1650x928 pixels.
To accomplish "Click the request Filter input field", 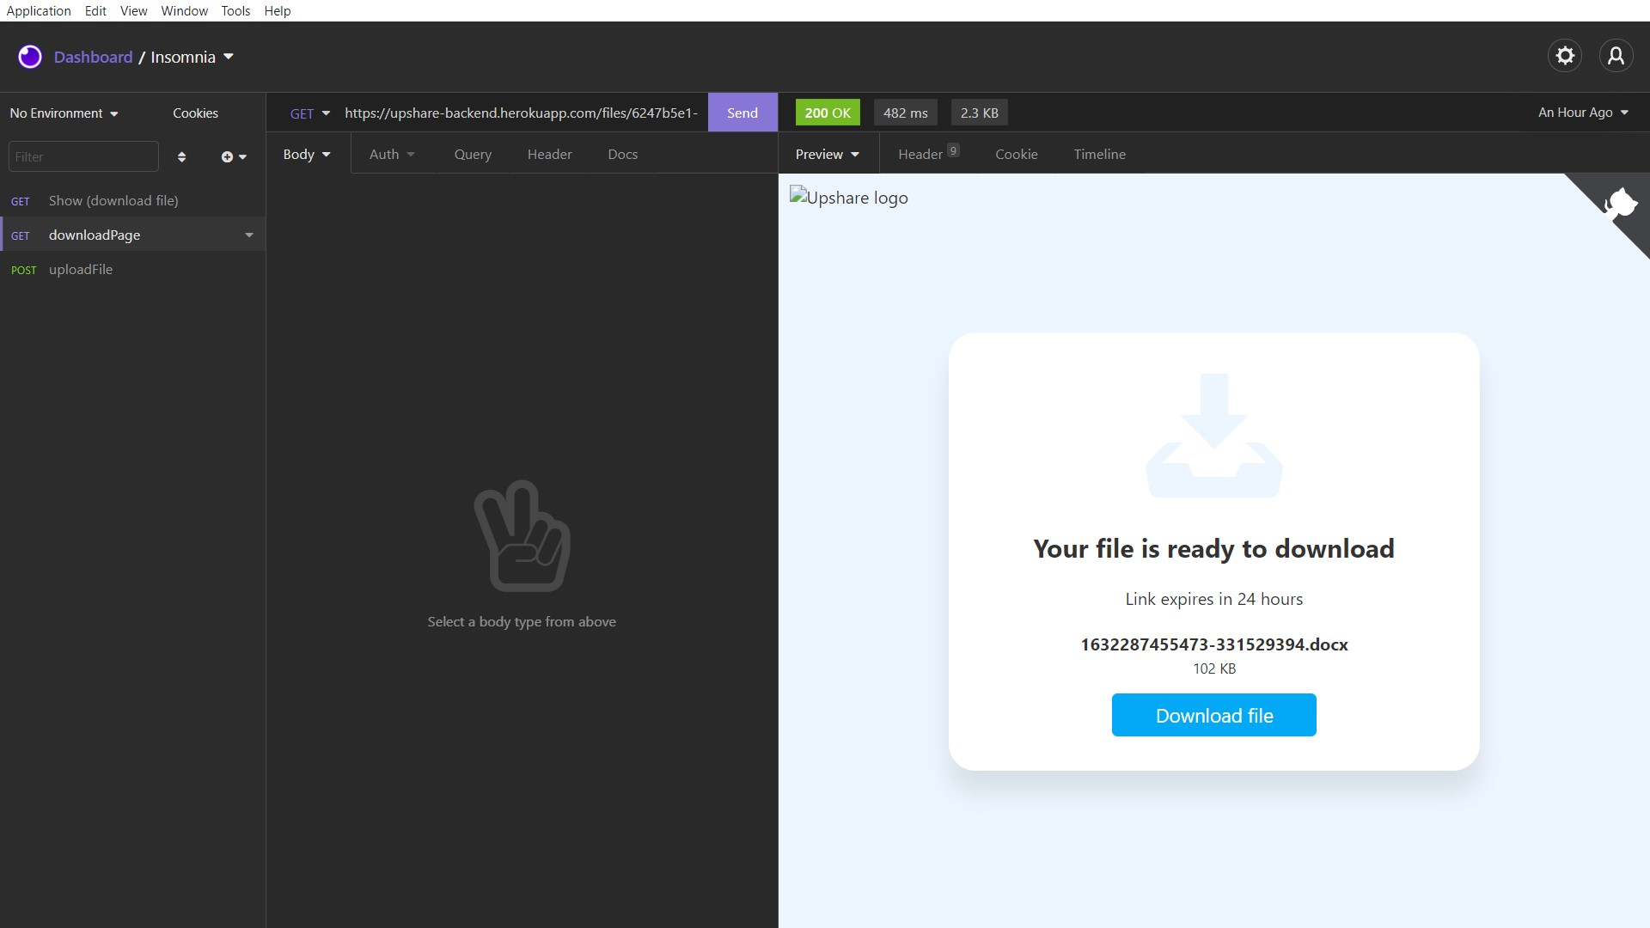I will pos(83,156).
